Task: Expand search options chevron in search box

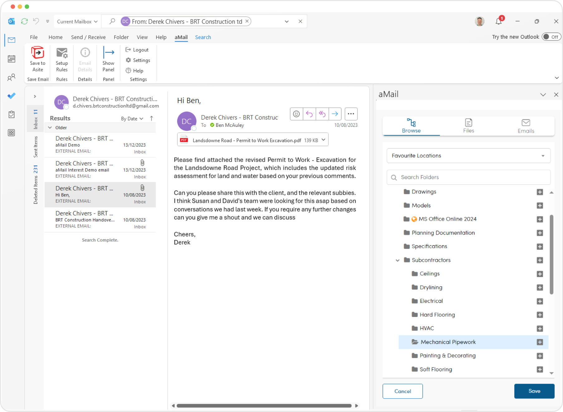Action: coord(286,22)
